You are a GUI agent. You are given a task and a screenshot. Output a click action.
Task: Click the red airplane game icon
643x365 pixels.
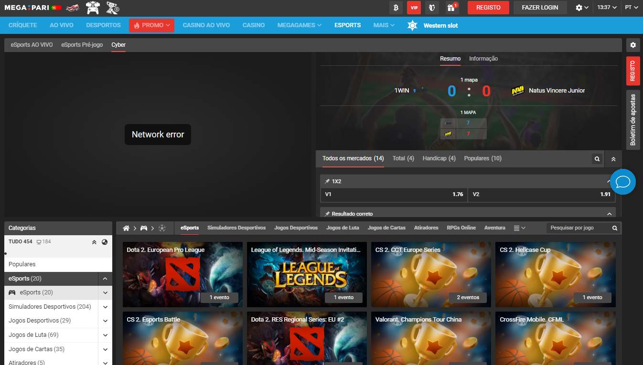[x=73, y=8]
